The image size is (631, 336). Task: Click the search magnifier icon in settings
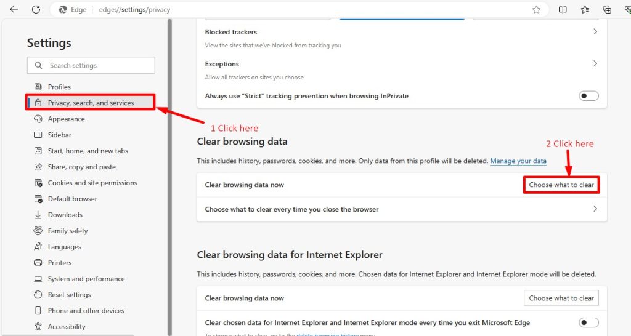click(38, 65)
